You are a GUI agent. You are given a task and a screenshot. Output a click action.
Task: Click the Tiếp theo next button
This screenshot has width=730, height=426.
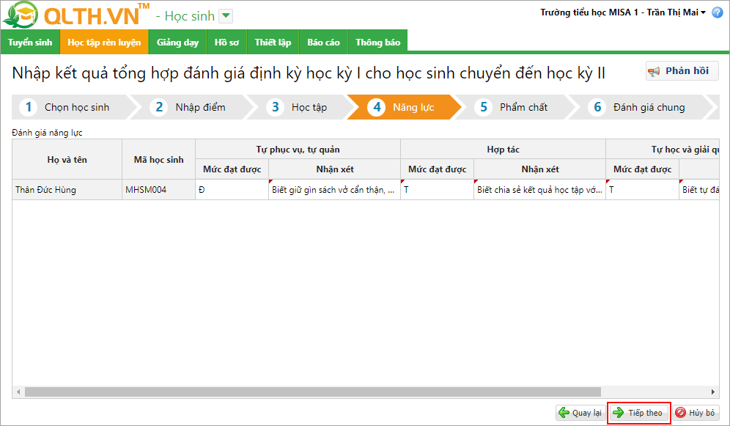tap(639, 413)
